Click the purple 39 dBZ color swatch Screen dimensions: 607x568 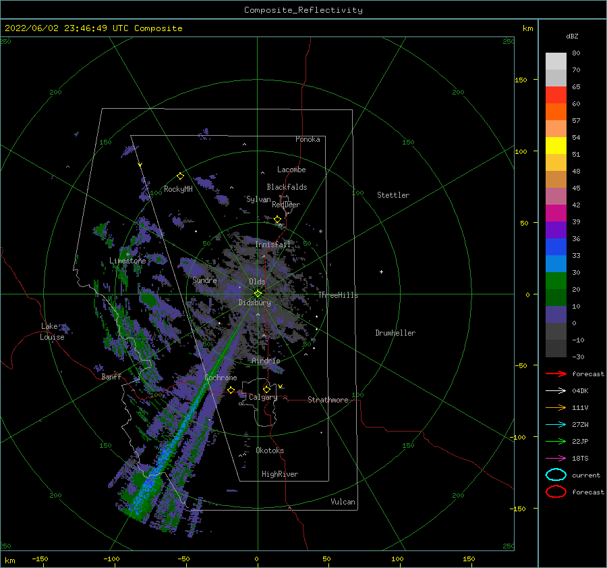tap(556, 230)
